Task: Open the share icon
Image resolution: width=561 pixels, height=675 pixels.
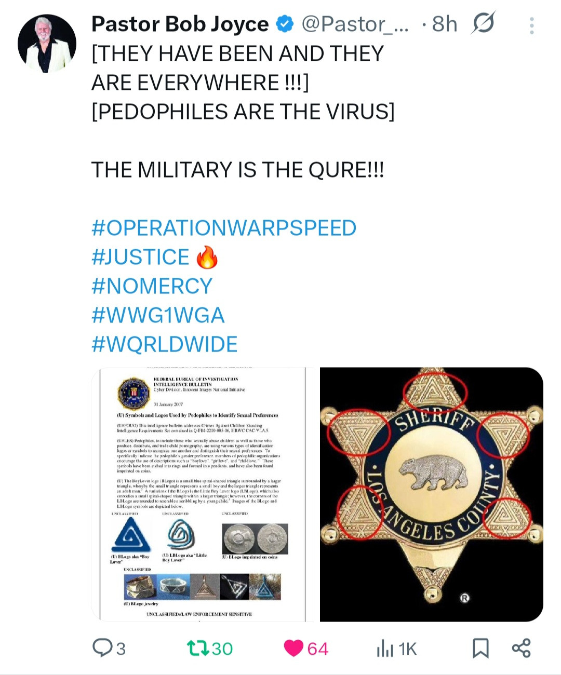Action: (x=521, y=648)
